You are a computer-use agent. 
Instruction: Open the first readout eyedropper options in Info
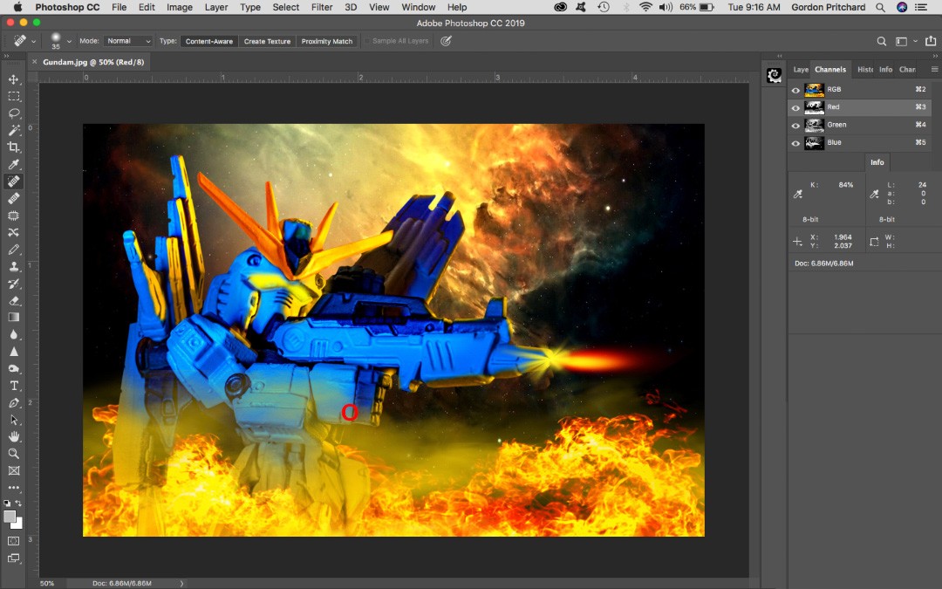click(798, 194)
